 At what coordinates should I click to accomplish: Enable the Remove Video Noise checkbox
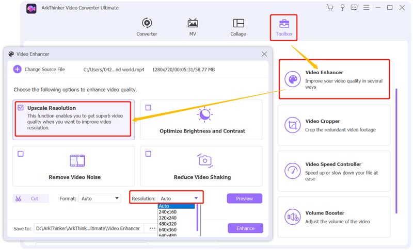tap(21, 154)
